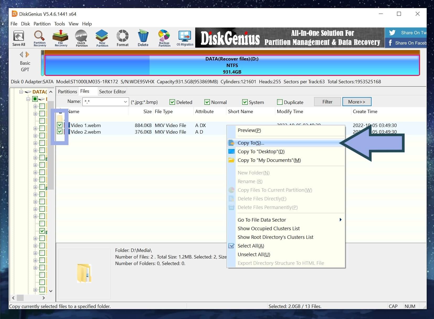This screenshot has width=434, height=319.
Task: Launch the File Recovery tool
Action: pyautogui.click(x=61, y=38)
